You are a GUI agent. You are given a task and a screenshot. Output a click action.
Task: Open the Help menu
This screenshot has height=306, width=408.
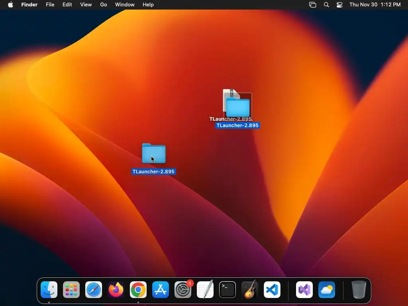[x=148, y=5]
